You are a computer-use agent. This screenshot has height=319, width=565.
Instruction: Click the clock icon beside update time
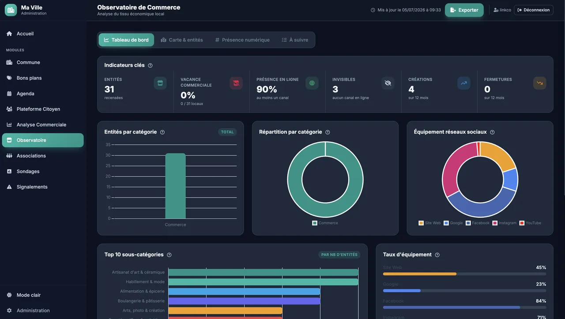point(373,10)
